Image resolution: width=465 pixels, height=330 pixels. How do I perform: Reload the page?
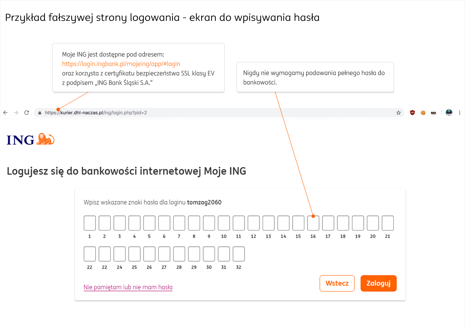[x=27, y=112]
